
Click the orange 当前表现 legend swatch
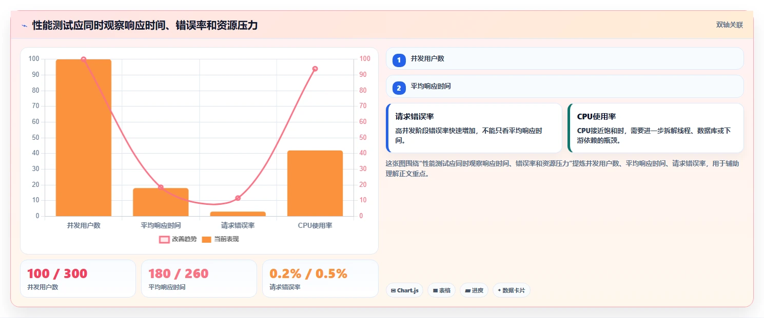pyautogui.click(x=207, y=239)
